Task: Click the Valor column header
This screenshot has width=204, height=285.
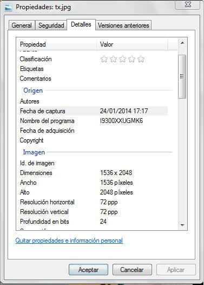Action: click(132, 44)
